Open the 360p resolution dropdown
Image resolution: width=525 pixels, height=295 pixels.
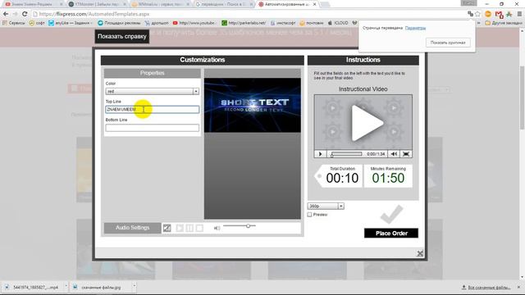pos(326,206)
